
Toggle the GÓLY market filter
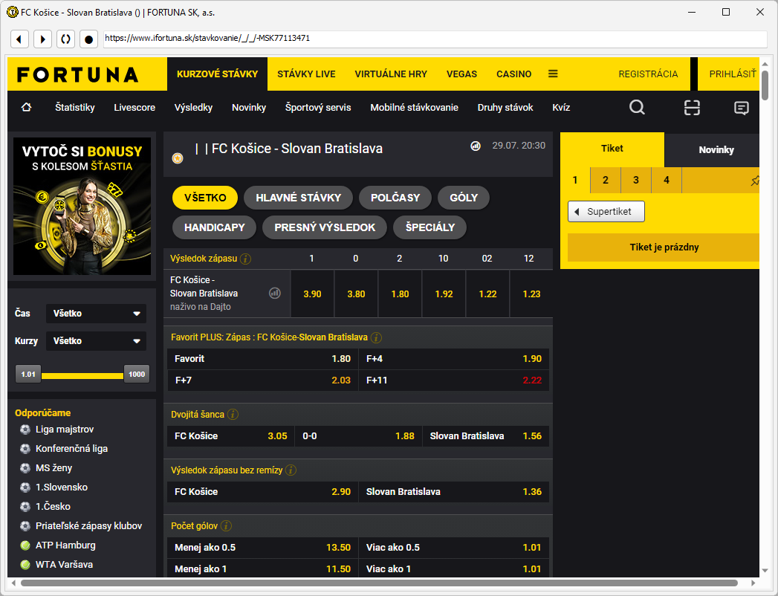pyautogui.click(x=464, y=198)
